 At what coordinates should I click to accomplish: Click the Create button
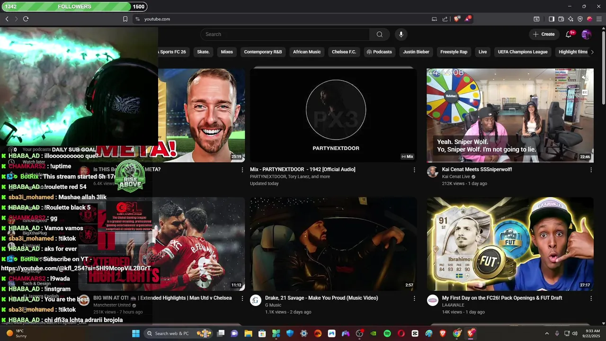click(544, 34)
